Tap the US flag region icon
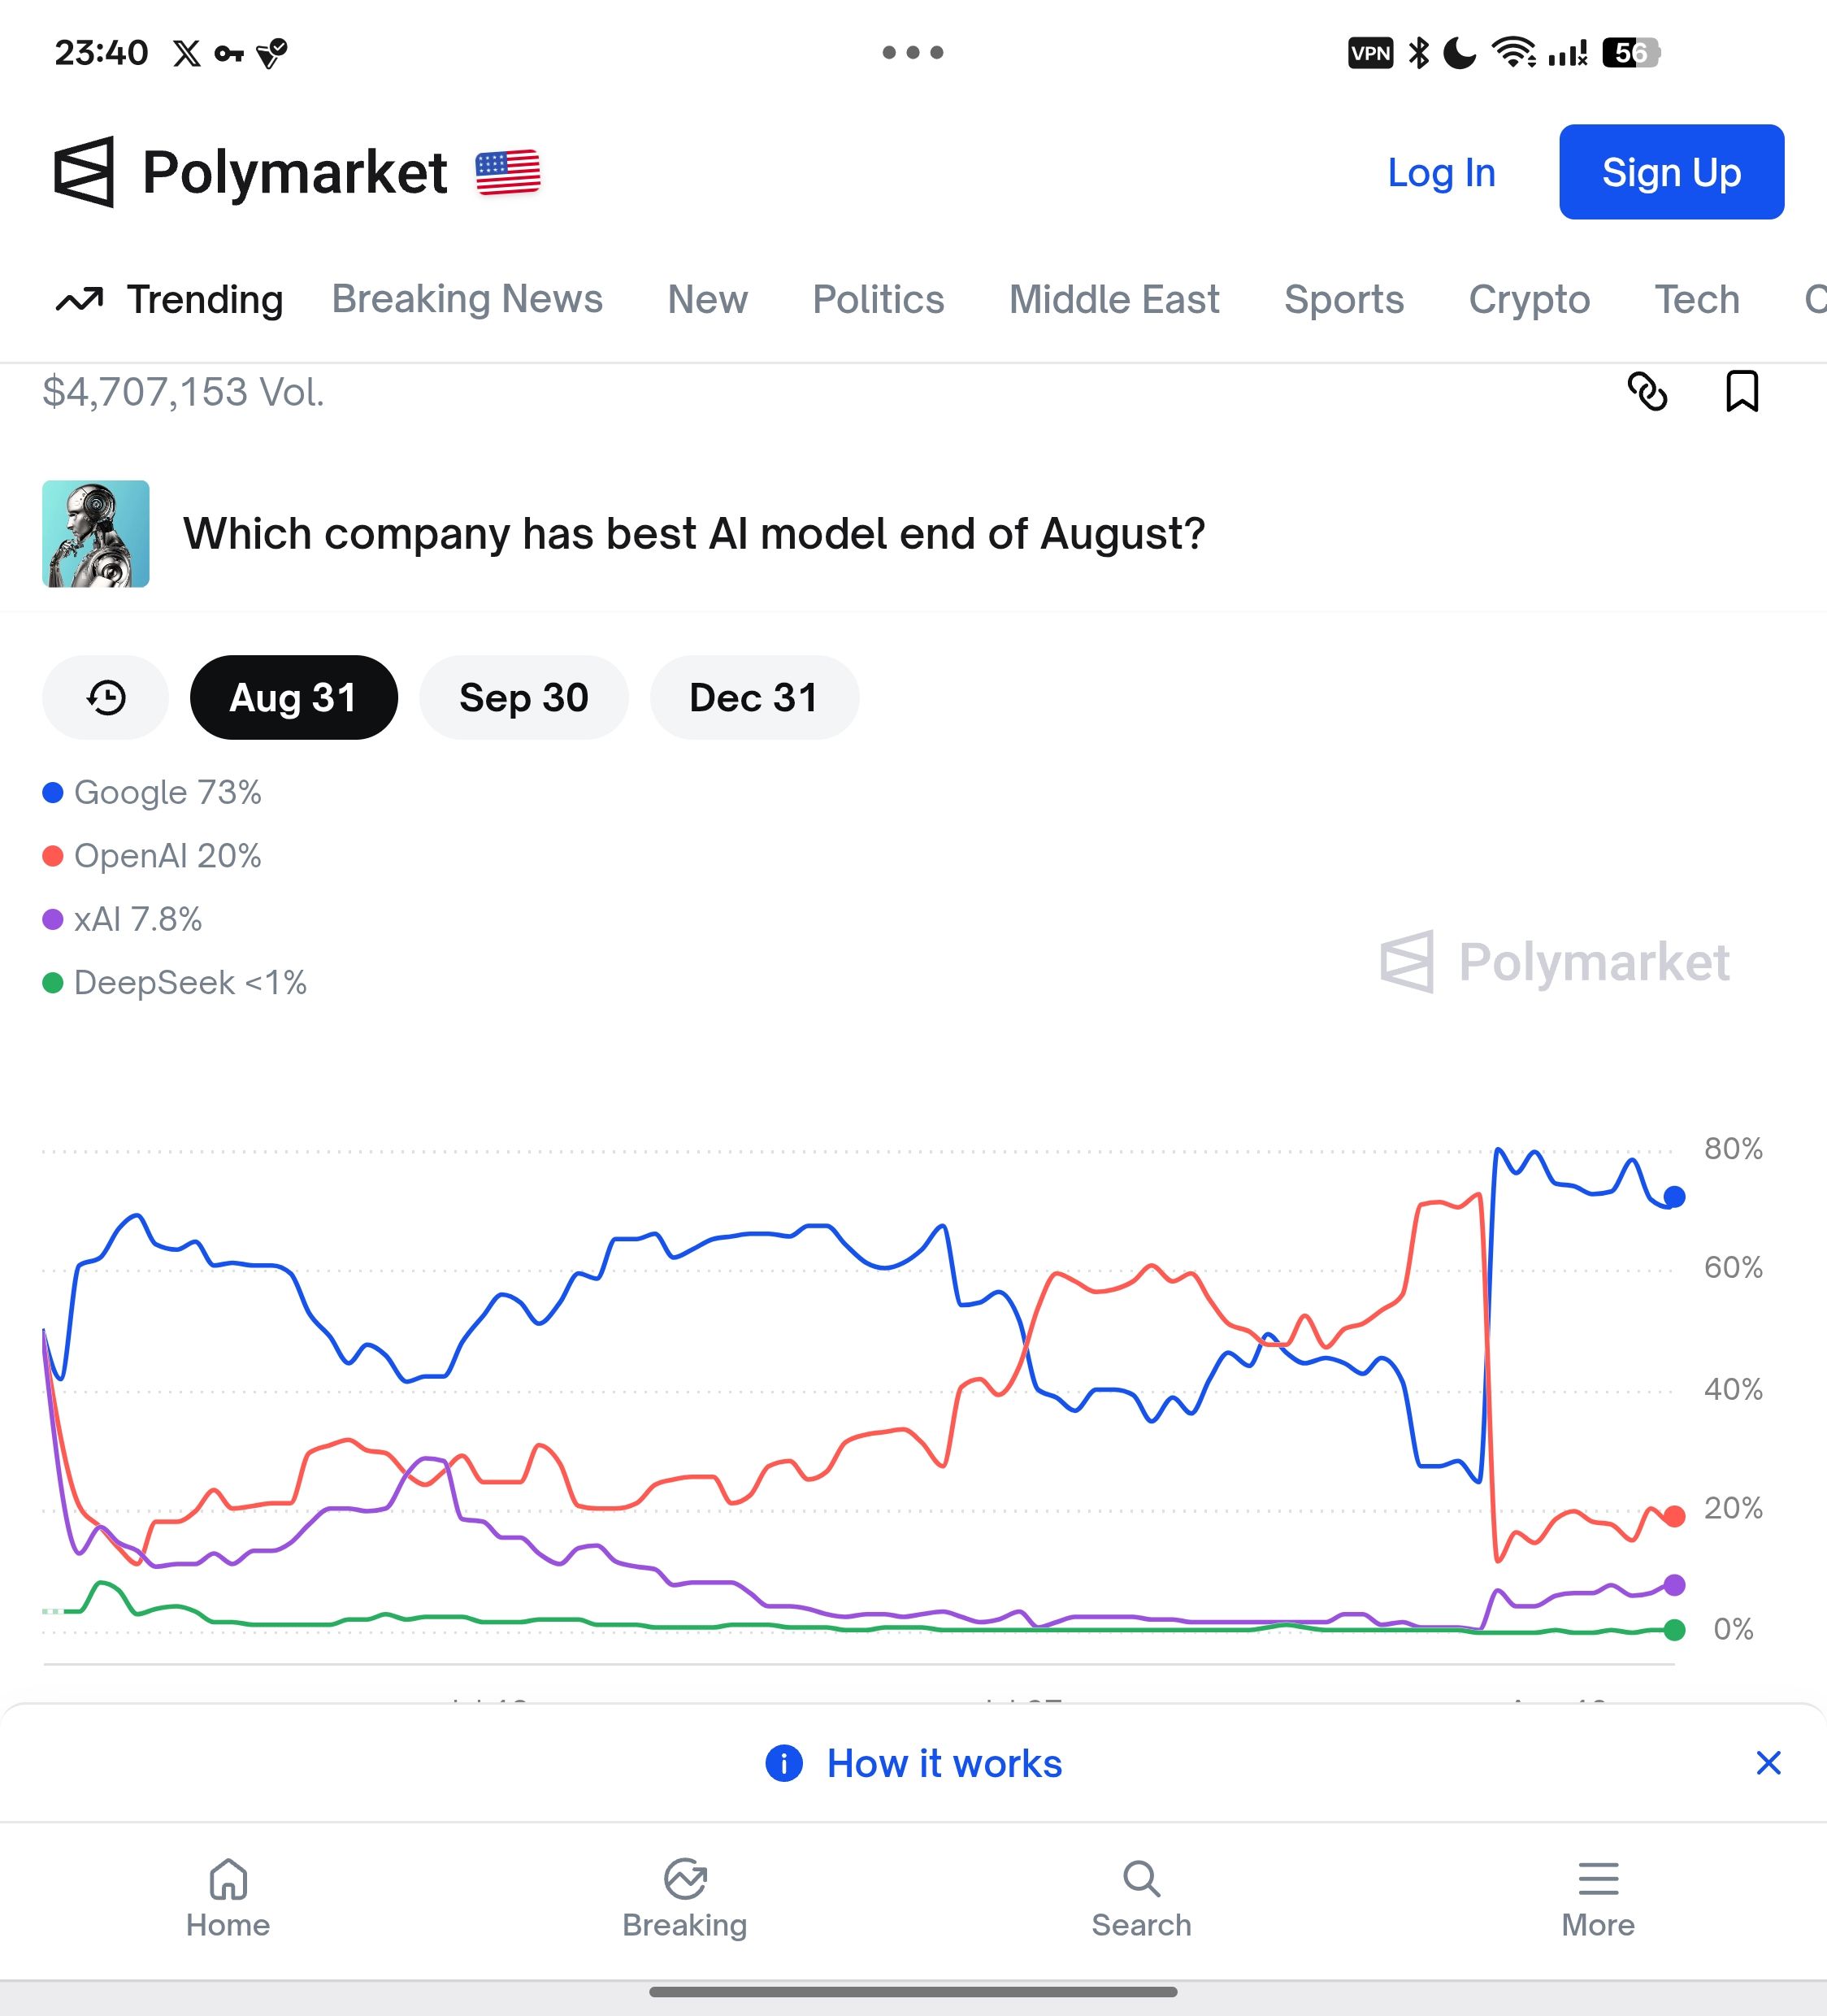1827x2016 pixels. tap(508, 173)
